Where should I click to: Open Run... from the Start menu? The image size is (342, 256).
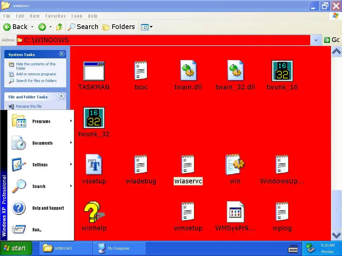(x=41, y=229)
